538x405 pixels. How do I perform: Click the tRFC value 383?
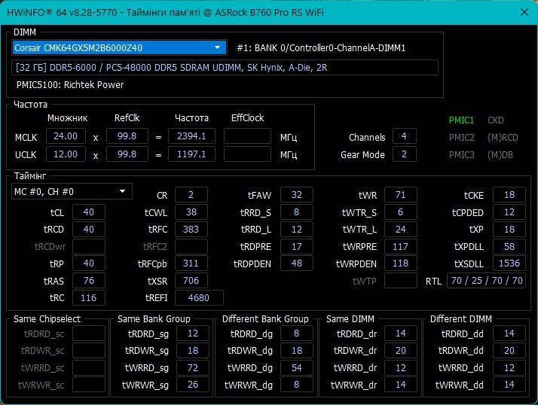[x=191, y=229]
